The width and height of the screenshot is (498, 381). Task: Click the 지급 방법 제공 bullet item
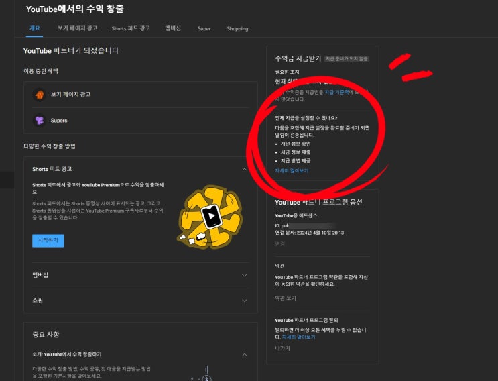(x=296, y=161)
